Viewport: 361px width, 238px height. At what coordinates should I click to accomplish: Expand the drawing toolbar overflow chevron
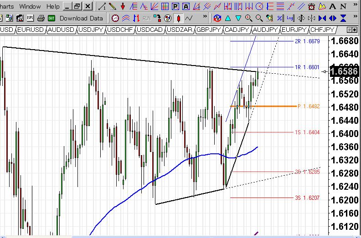[x=355, y=5]
